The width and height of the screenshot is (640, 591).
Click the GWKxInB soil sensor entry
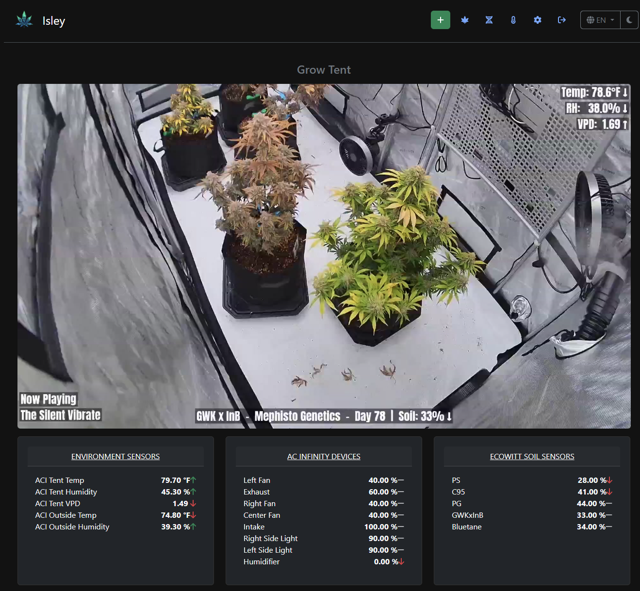click(x=532, y=515)
